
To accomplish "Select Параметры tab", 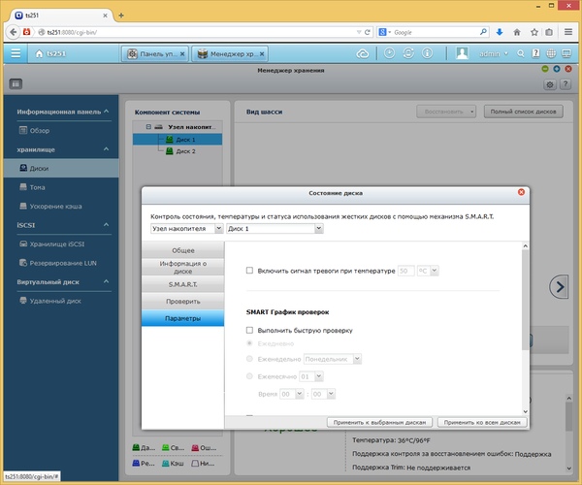I will (183, 318).
